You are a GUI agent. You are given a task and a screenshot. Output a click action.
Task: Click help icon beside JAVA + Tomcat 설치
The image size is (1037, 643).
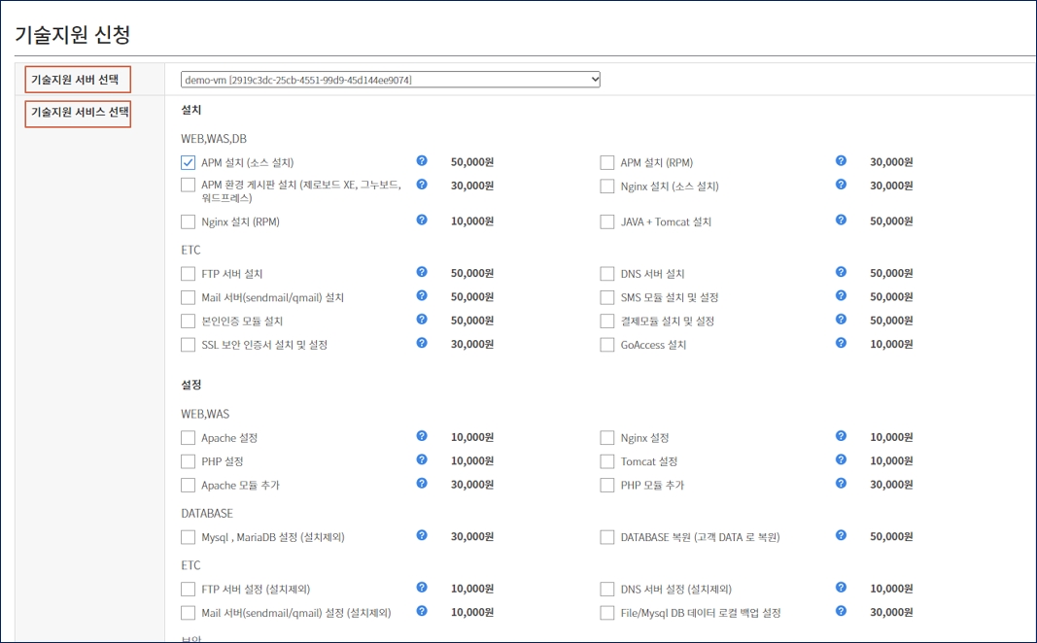[x=841, y=220]
